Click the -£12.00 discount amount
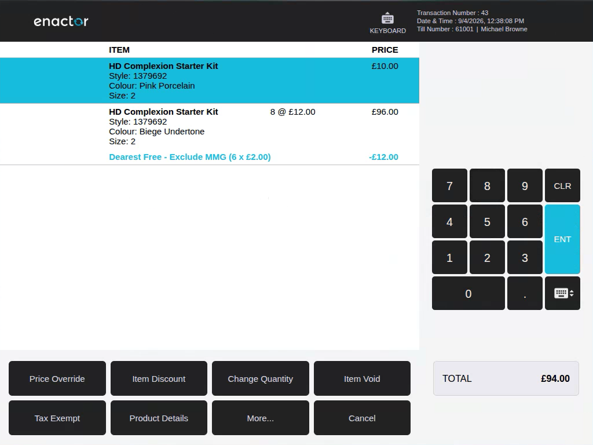The width and height of the screenshot is (593, 445). (383, 157)
